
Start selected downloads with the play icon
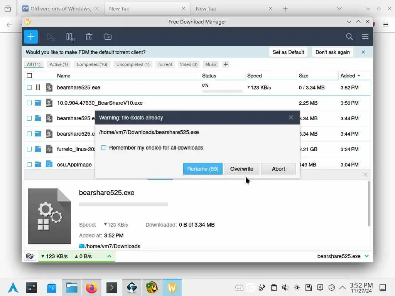pyautogui.click(x=51, y=37)
